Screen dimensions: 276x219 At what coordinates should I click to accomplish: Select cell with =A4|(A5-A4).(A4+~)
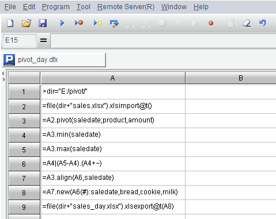[113, 164]
